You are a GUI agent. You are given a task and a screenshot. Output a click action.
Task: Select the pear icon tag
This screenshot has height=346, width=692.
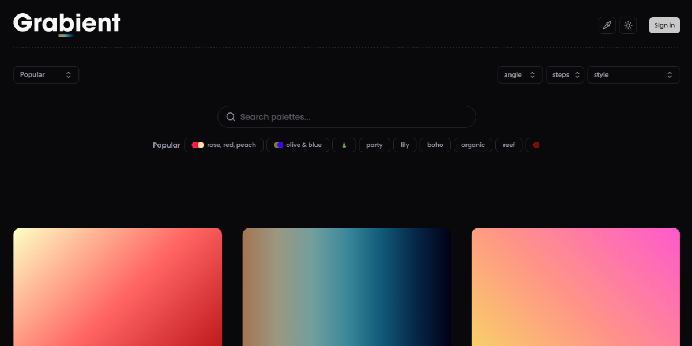coord(344,145)
